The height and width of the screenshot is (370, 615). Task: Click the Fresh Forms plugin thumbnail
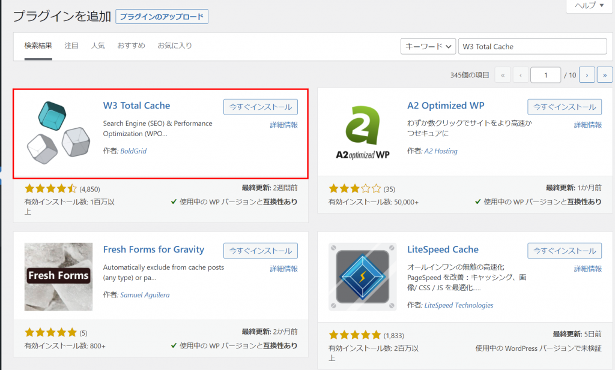[x=58, y=276]
